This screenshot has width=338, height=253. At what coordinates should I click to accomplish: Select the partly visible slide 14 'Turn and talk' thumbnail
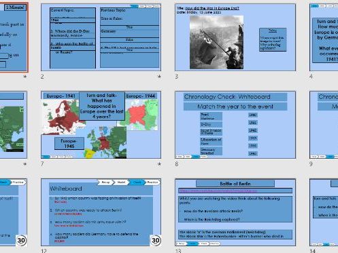point(324,212)
